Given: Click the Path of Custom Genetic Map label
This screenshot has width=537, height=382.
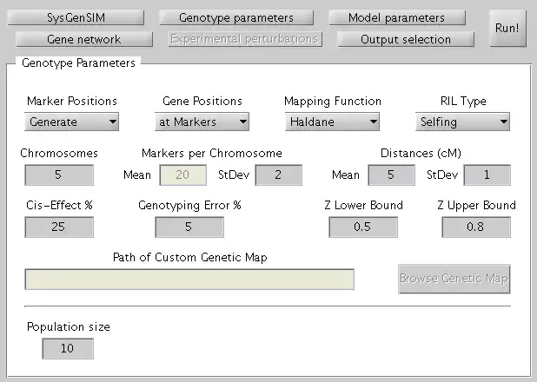Looking at the screenshot, I should [190, 257].
